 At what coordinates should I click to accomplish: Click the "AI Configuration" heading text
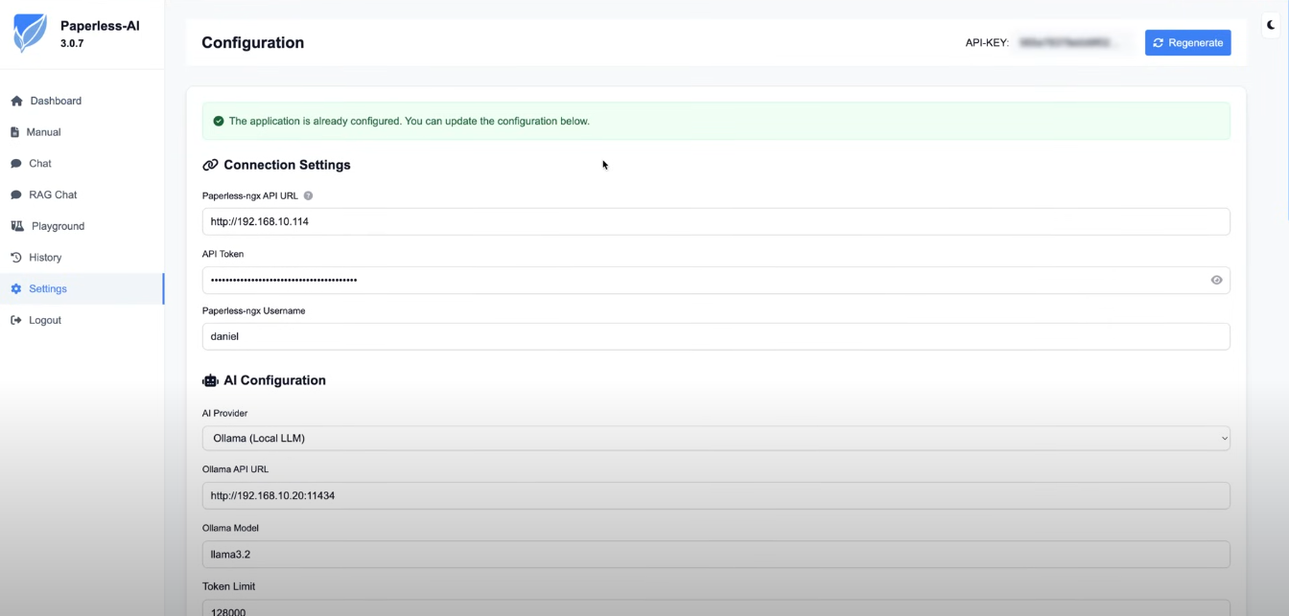coord(274,380)
